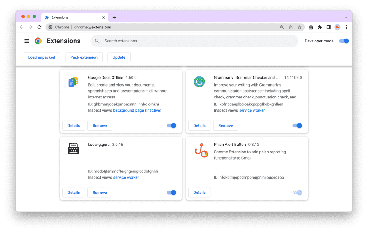Click the Grammarly extension icon
Image resolution: width=368 pixels, height=232 pixels.
(x=199, y=82)
